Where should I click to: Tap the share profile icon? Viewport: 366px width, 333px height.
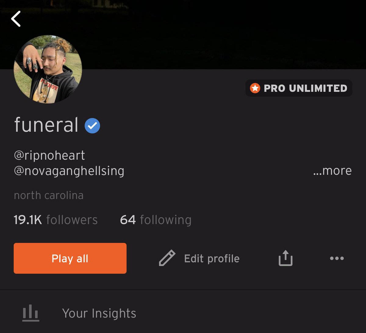coord(285,258)
